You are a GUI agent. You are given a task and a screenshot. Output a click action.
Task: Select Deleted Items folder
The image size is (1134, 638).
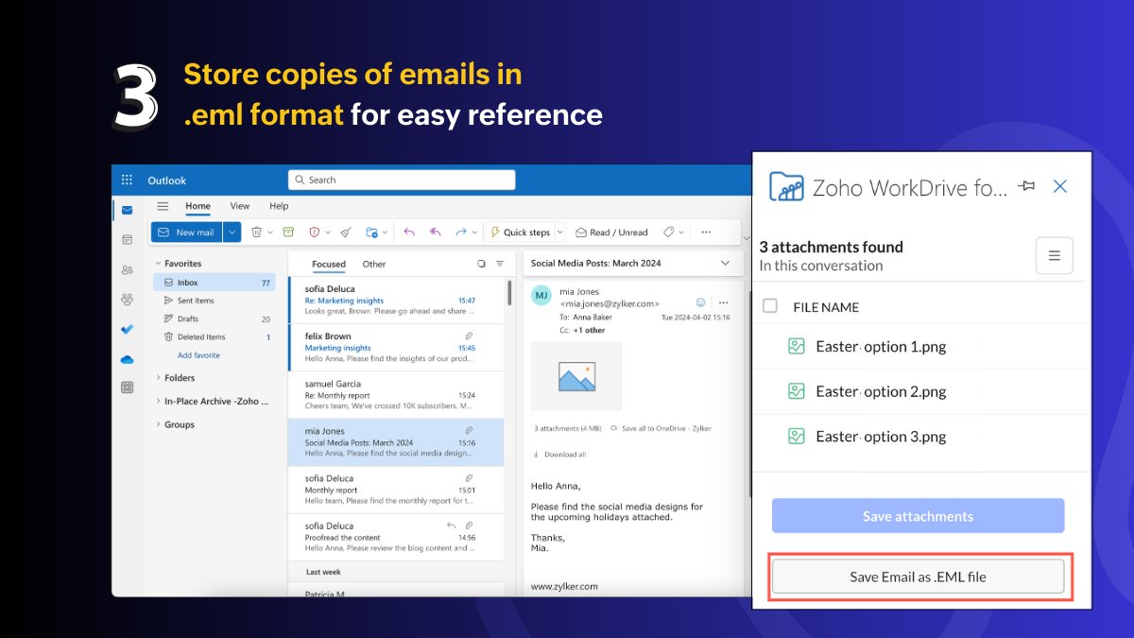click(x=214, y=336)
